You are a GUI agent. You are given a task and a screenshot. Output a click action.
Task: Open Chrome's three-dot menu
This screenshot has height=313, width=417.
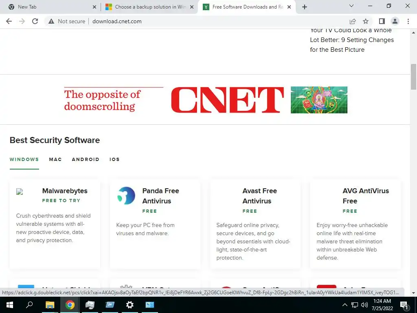408,21
